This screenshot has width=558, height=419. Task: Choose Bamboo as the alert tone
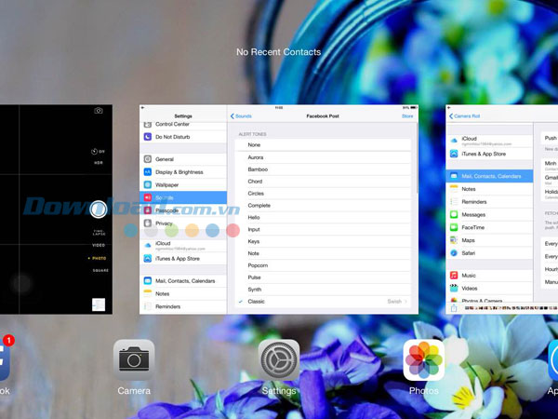[x=258, y=169]
